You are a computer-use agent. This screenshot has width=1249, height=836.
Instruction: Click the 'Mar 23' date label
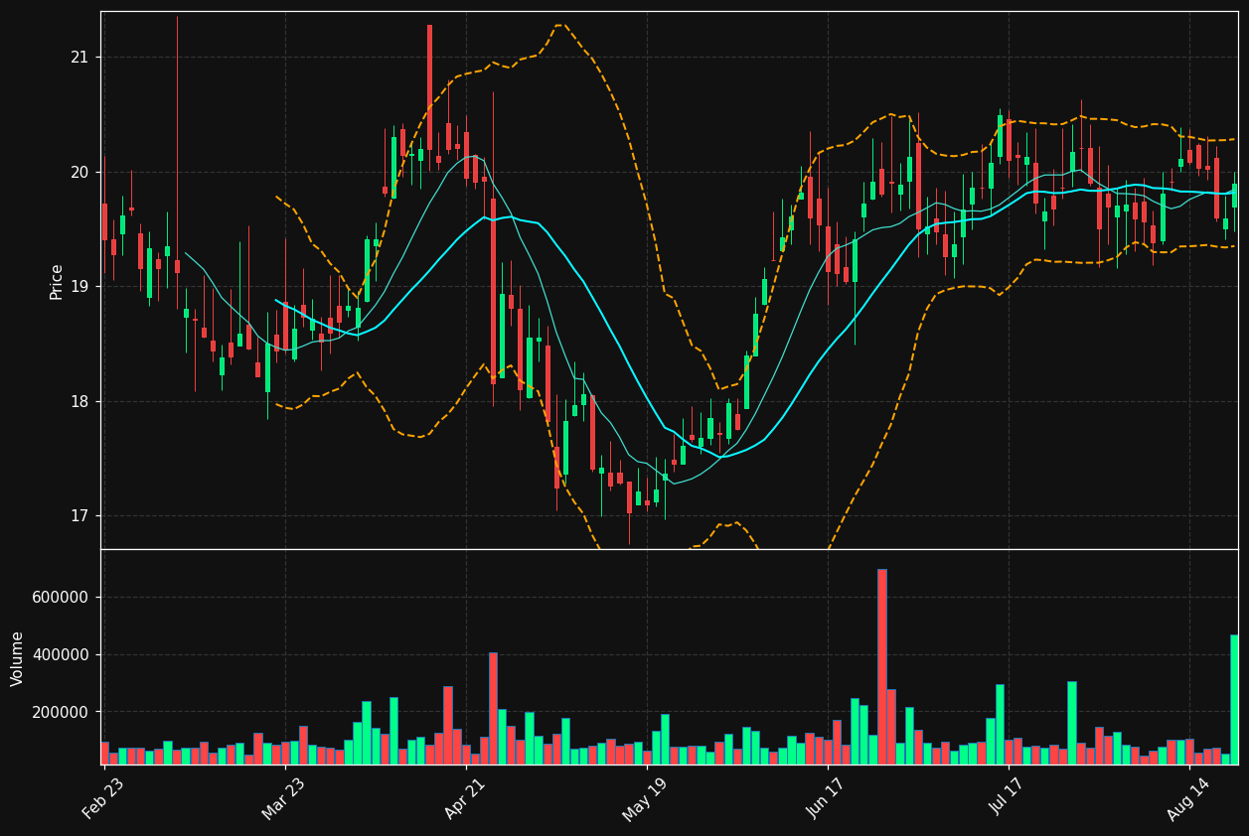pos(284,798)
